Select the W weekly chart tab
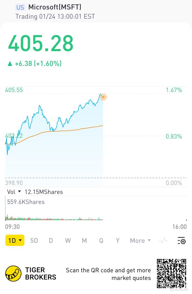192x294 pixels. [68, 241]
